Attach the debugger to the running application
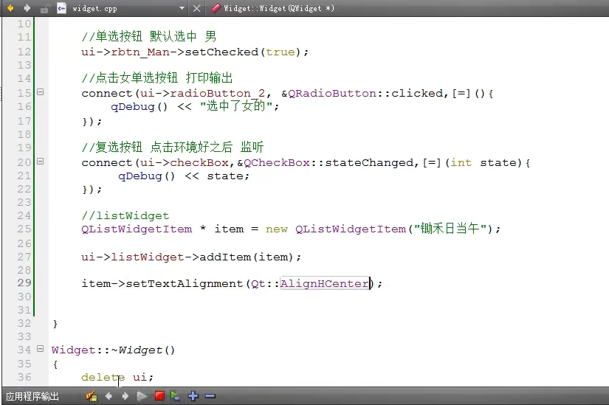609x405 pixels. point(175,396)
